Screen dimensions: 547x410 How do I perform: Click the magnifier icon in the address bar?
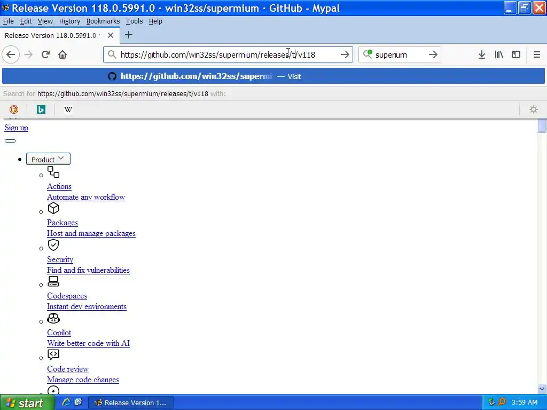coord(112,55)
